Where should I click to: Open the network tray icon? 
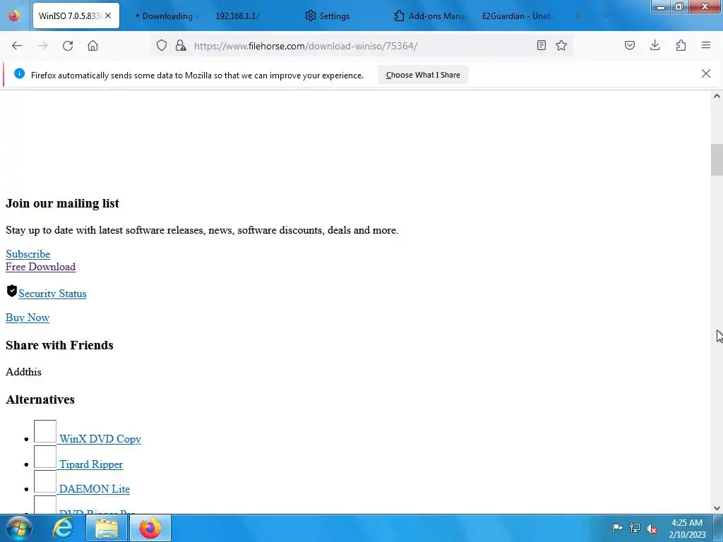click(635, 528)
